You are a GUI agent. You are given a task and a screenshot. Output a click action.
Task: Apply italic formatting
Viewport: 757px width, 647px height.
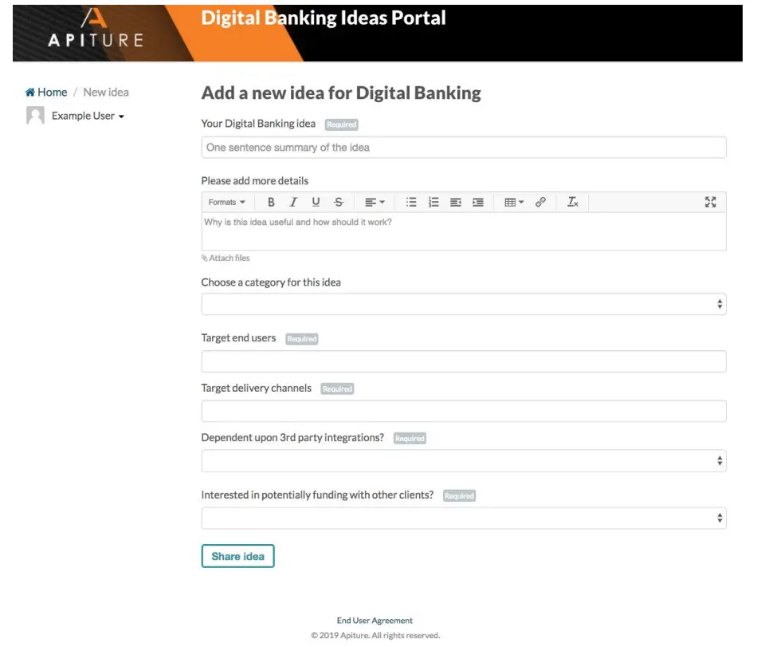(293, 202)
